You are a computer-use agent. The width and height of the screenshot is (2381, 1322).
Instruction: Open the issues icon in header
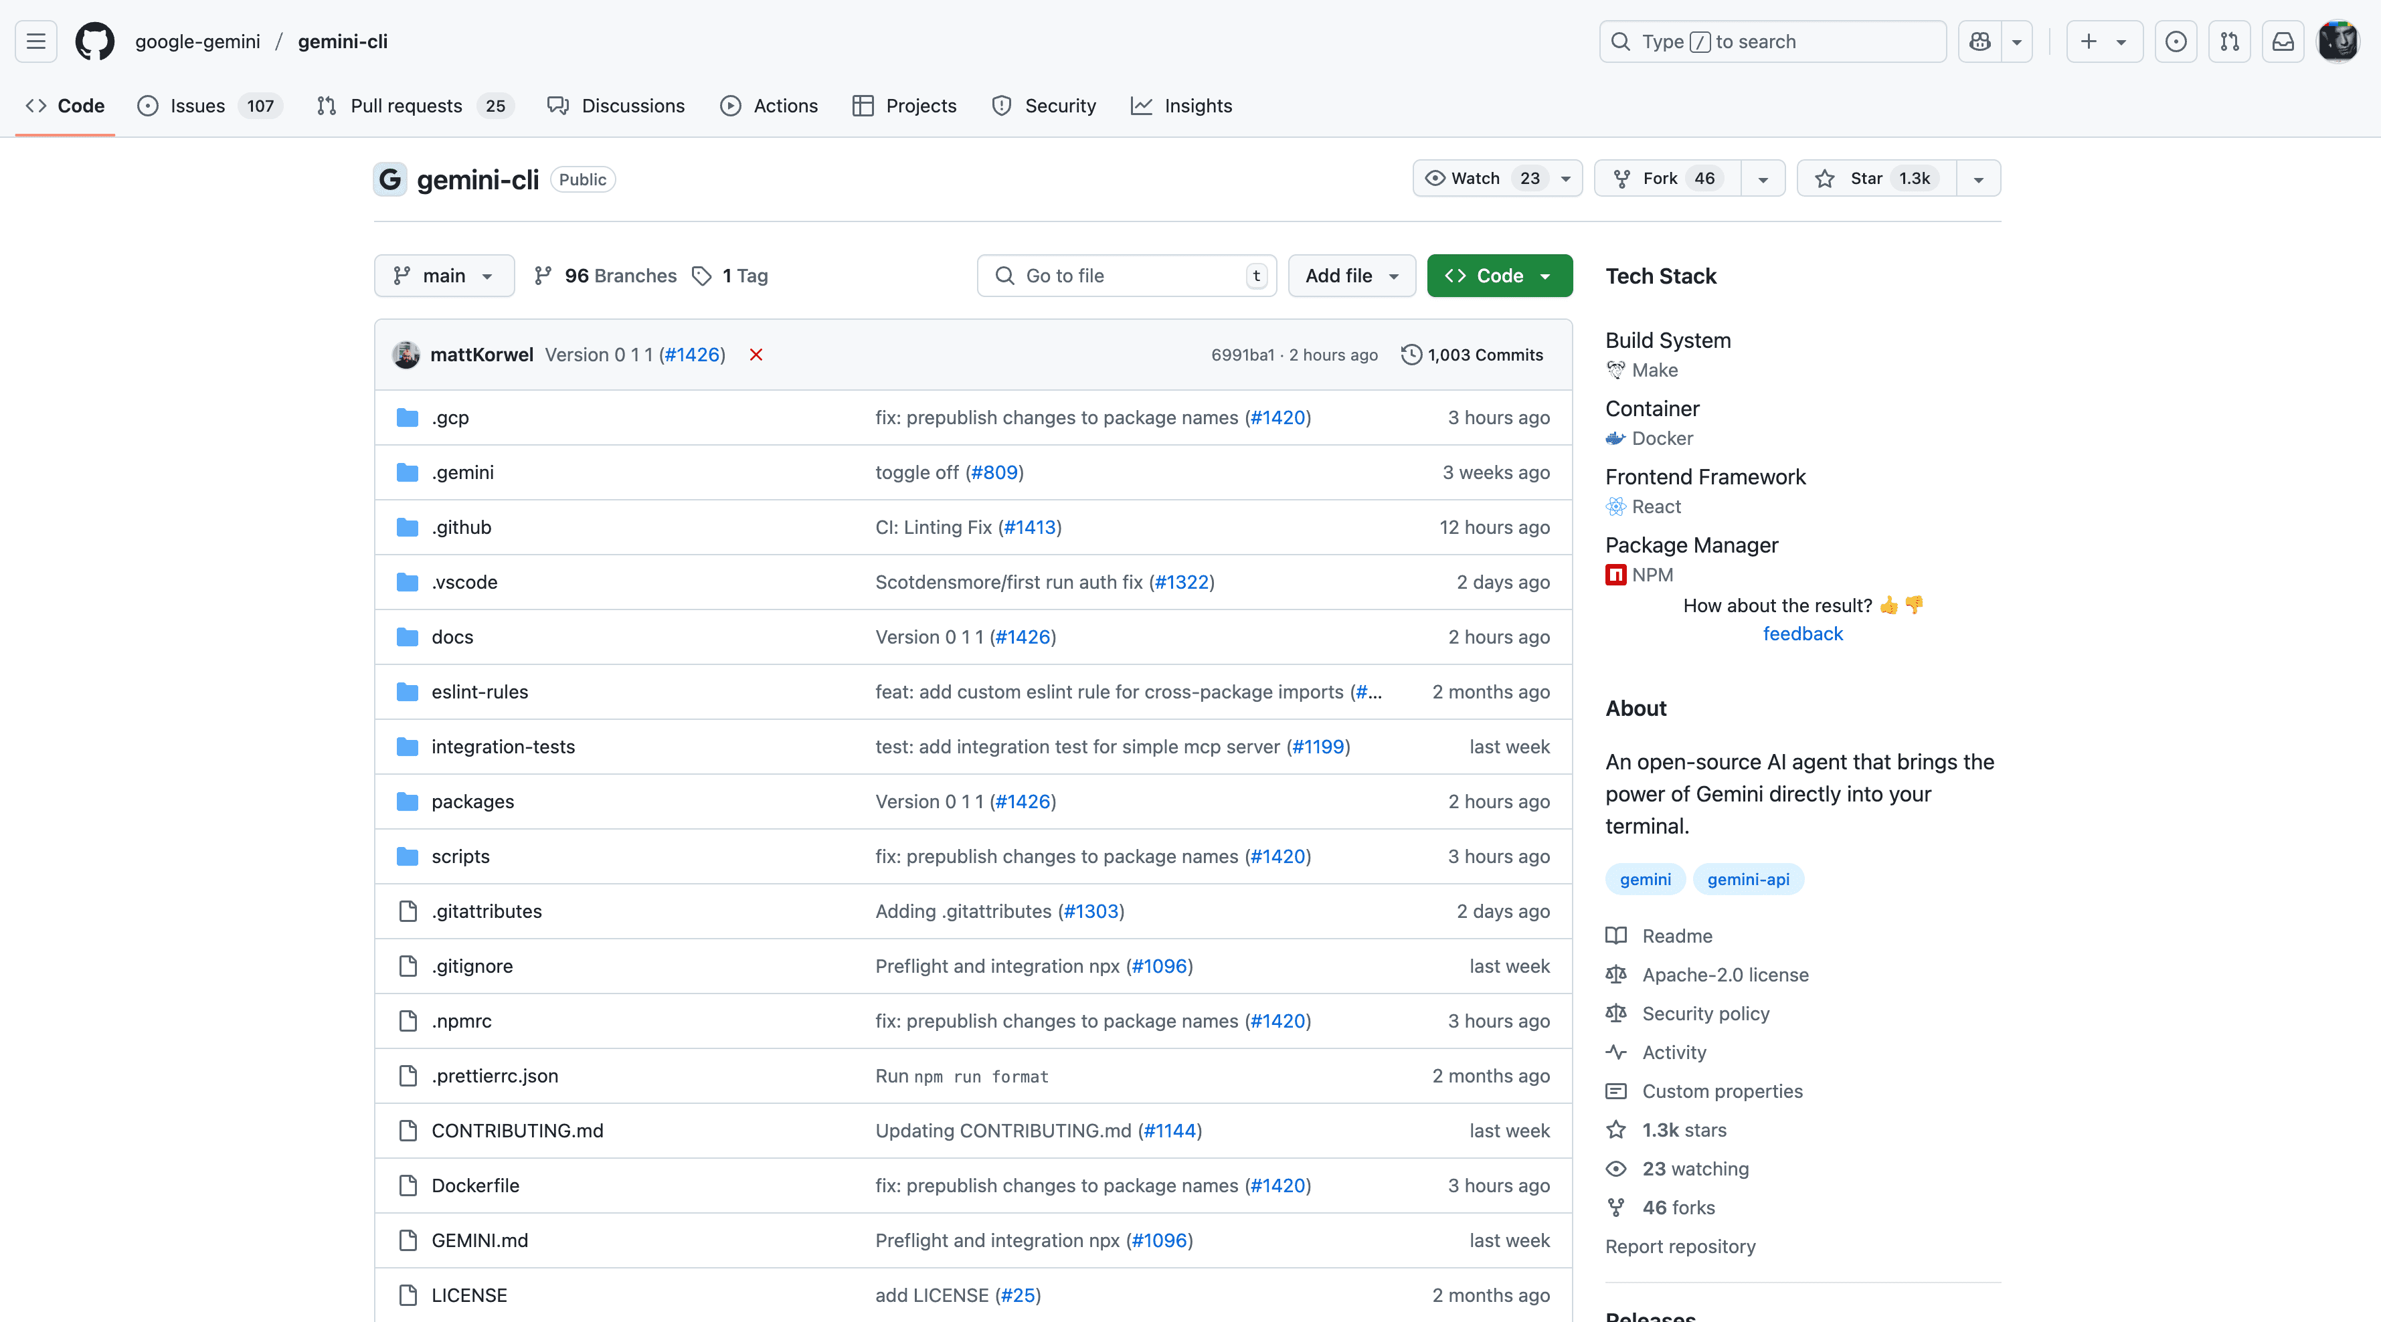(2176, 41)
